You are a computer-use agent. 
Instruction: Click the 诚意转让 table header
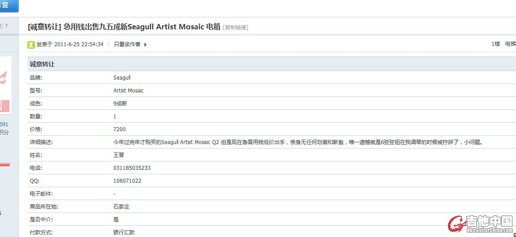(x=42, y=64)
